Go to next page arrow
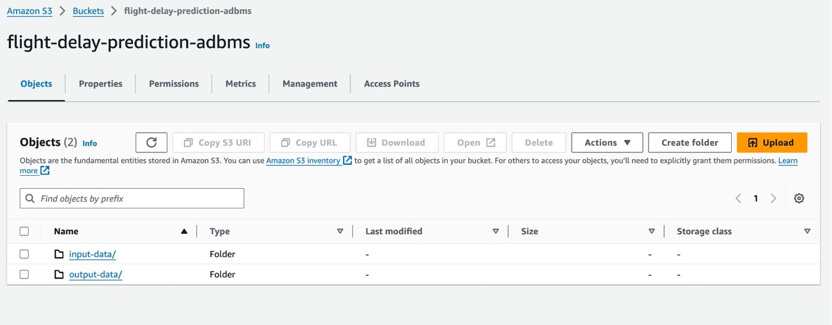This screenshot has width=832, height=325. point(773,198)
